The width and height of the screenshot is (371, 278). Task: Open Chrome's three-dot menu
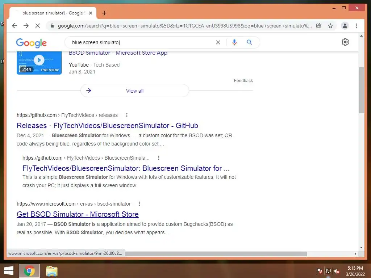357,26
